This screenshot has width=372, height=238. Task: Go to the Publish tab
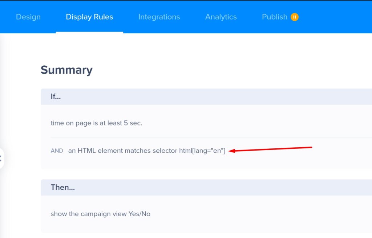pos(274,17)
